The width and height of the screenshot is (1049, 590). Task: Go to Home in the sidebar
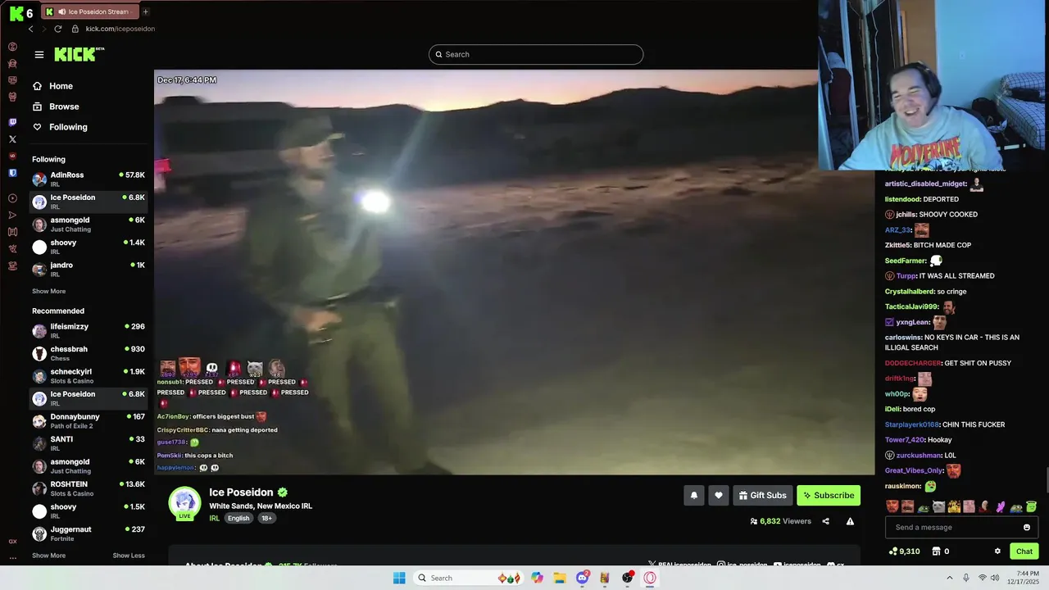[x=61, y=86]
